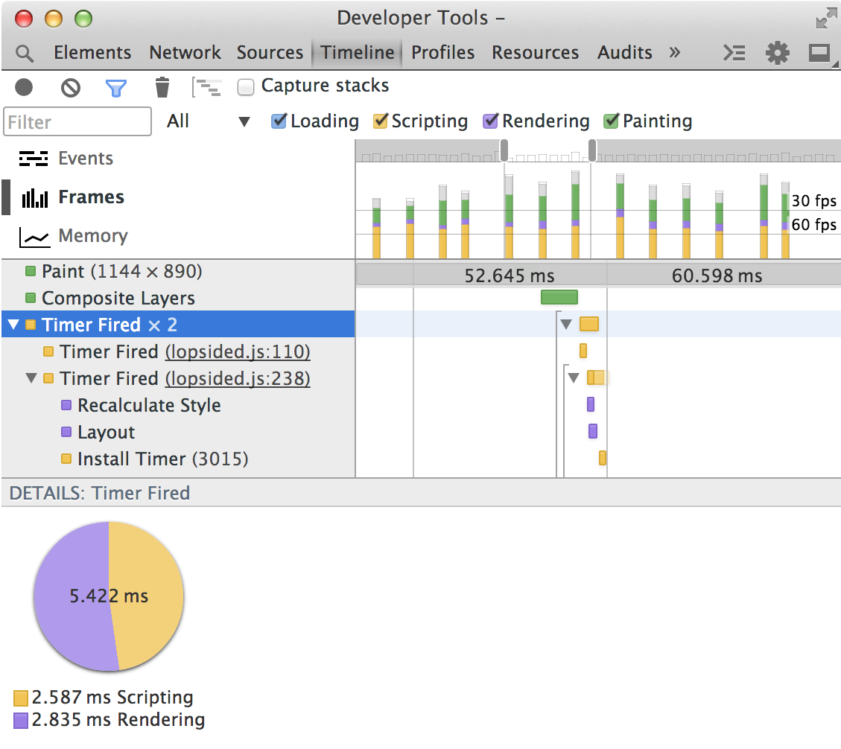
Task: Click the Record timeline button
Action: tap(24, 88)
